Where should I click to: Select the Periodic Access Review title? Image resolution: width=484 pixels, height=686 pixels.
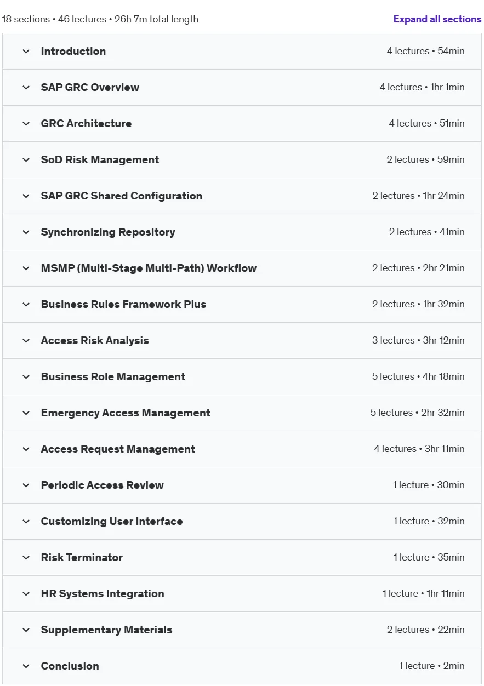(x=103, y=485)
